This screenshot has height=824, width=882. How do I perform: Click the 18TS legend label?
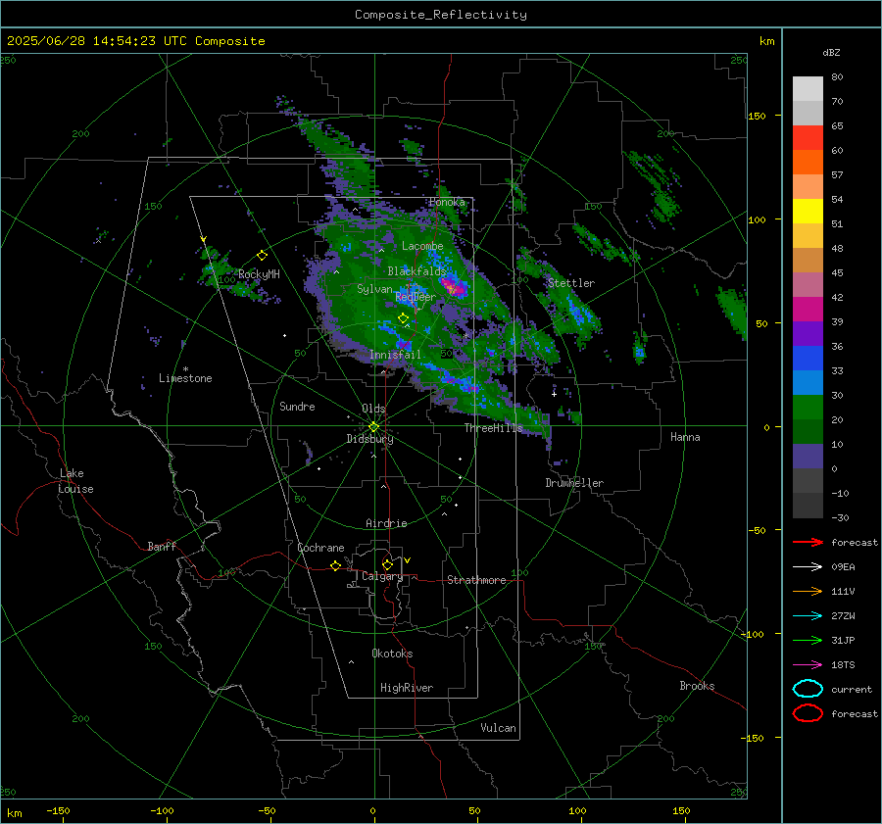click(843, 665)
